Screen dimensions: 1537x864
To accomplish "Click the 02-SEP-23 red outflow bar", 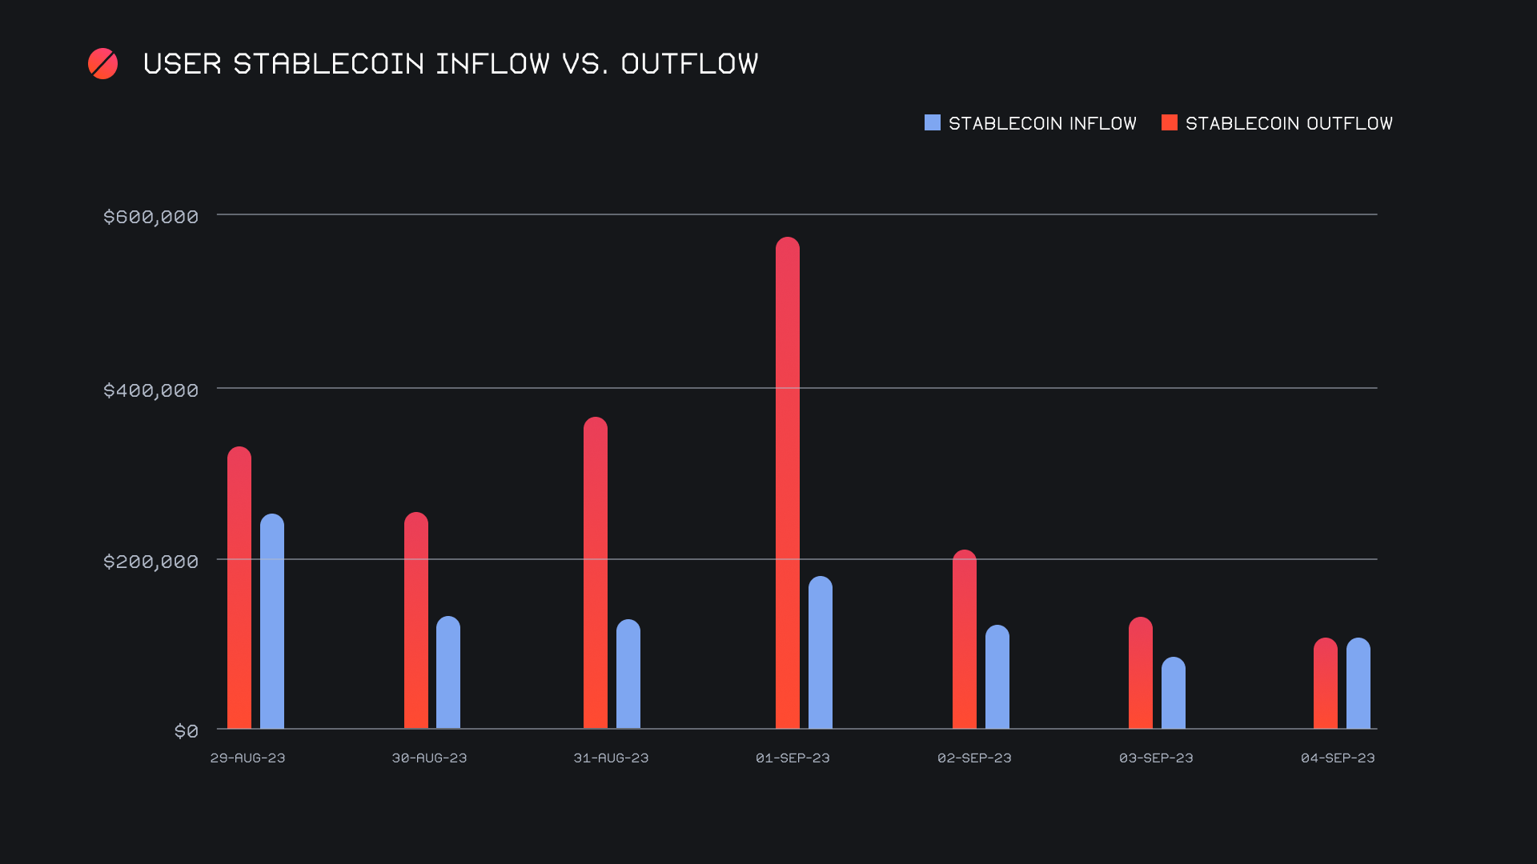I will [964, 640].
